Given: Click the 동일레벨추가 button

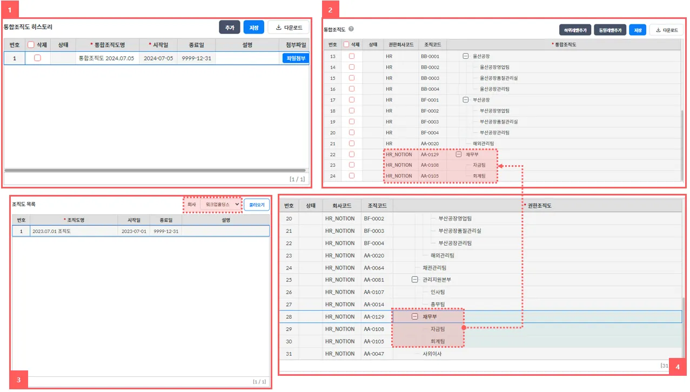Looking at the screenshot, I should pos(609,30).
